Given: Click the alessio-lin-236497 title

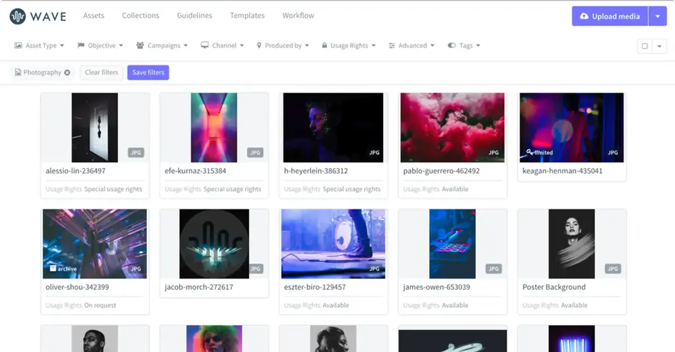Looking at the screenshot, I should [75, 171].
